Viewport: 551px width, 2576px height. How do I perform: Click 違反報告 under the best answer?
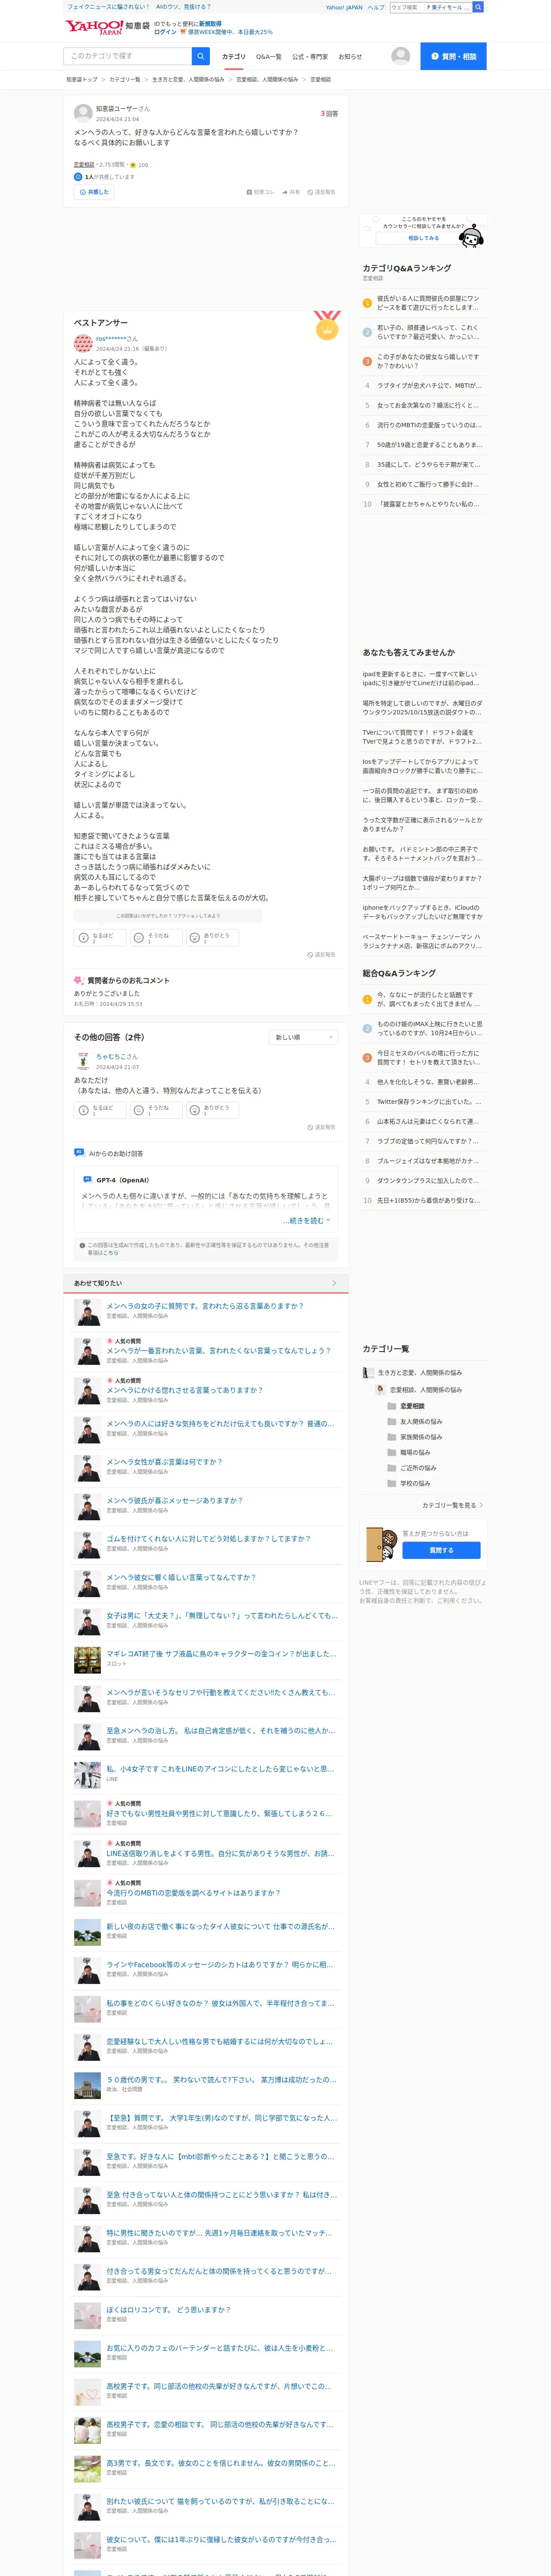(x=321, y=955)
